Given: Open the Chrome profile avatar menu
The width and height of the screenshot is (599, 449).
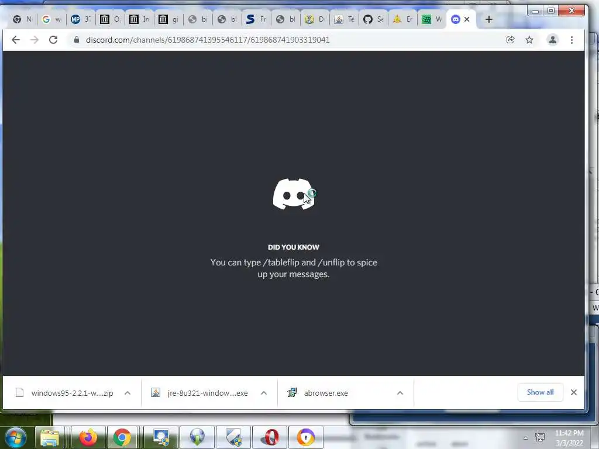Looking at the screenshot, I should pos(552,40).
